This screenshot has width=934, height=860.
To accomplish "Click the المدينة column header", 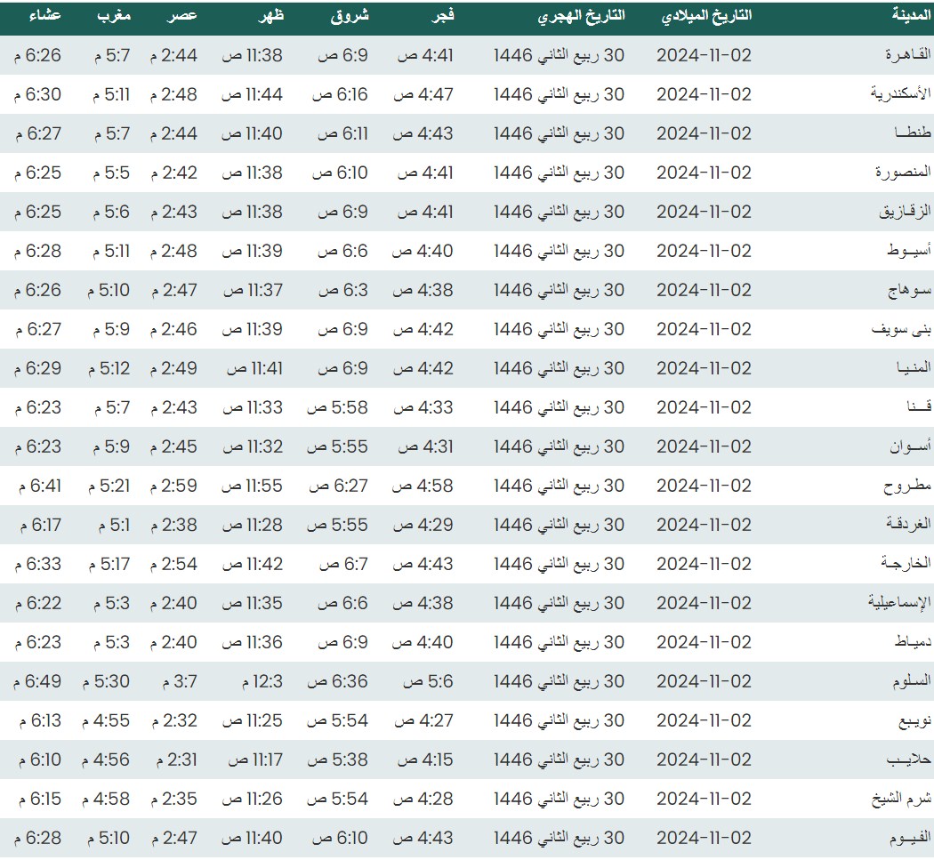I will tap(910, 16).
